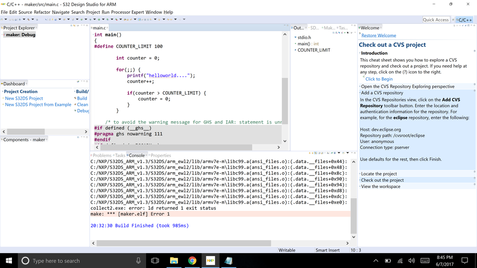The height and width of the screenshot is (268, 477).
Task: Open the Action Center notification icon
Action: (x=465, y=261)
